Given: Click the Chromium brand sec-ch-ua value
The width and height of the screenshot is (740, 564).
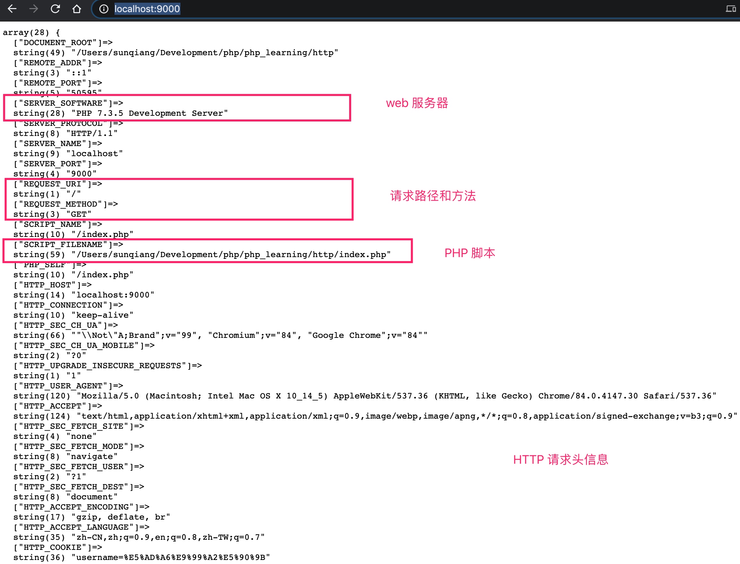Looking at the screenshot, I should pos(249,336).
